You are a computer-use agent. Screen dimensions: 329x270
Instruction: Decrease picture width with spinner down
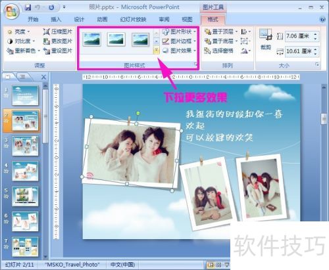tap(315, 54)
